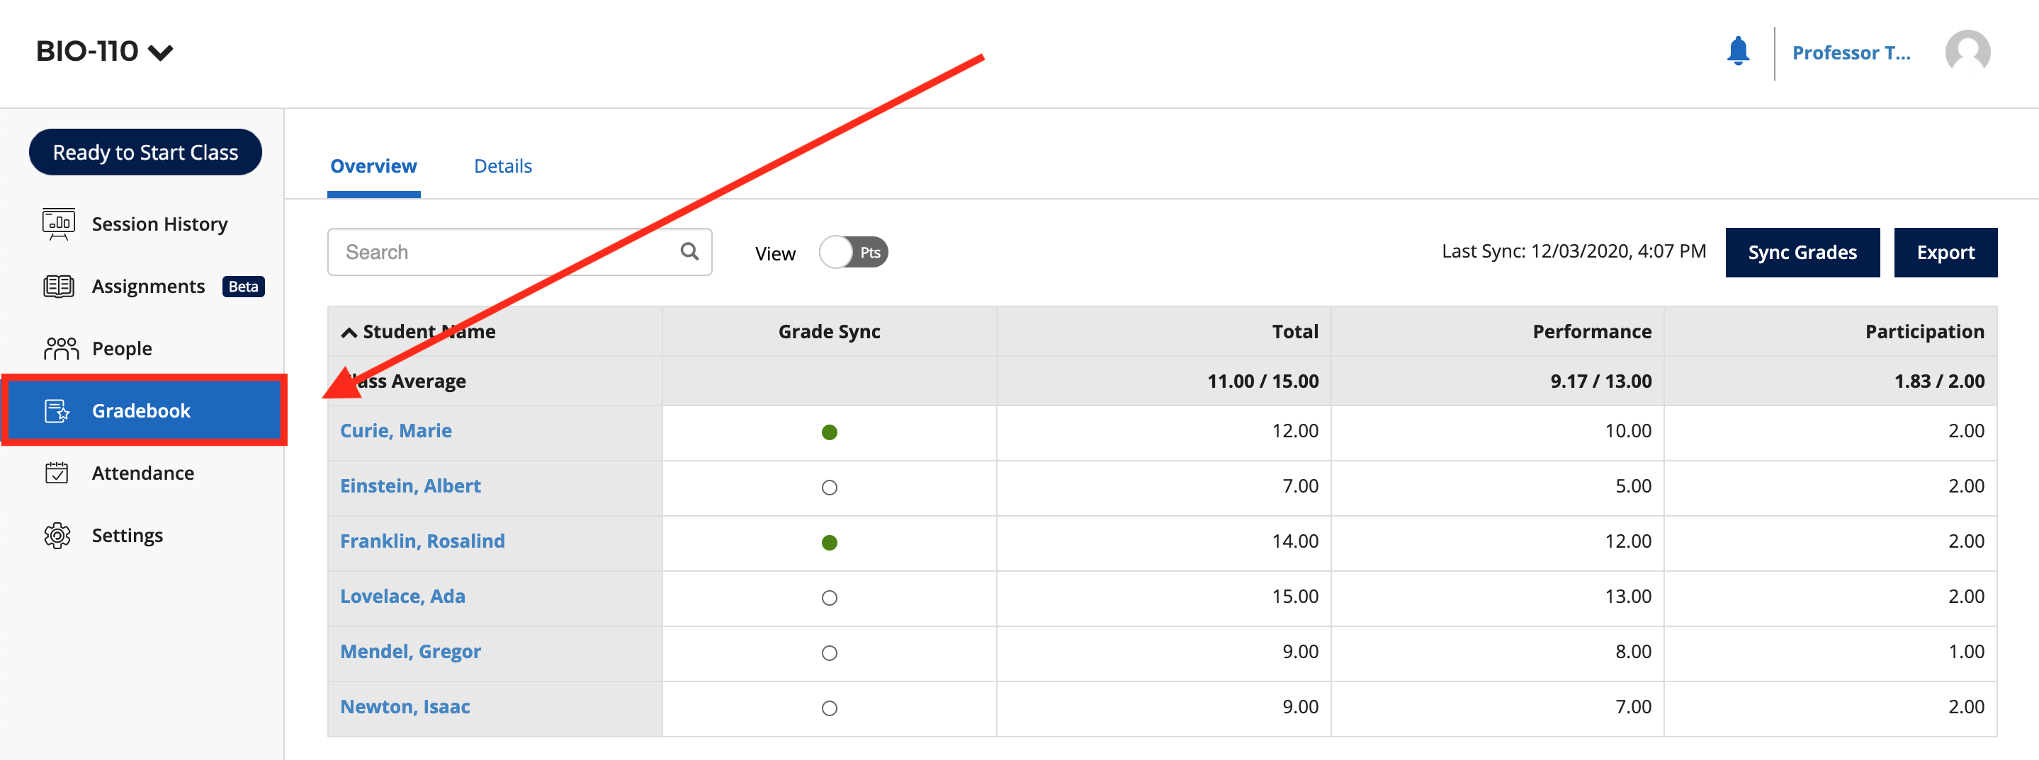This screenshot has width=2039, height=760.
Task: Click the People group icon
Action: (60, 348)
